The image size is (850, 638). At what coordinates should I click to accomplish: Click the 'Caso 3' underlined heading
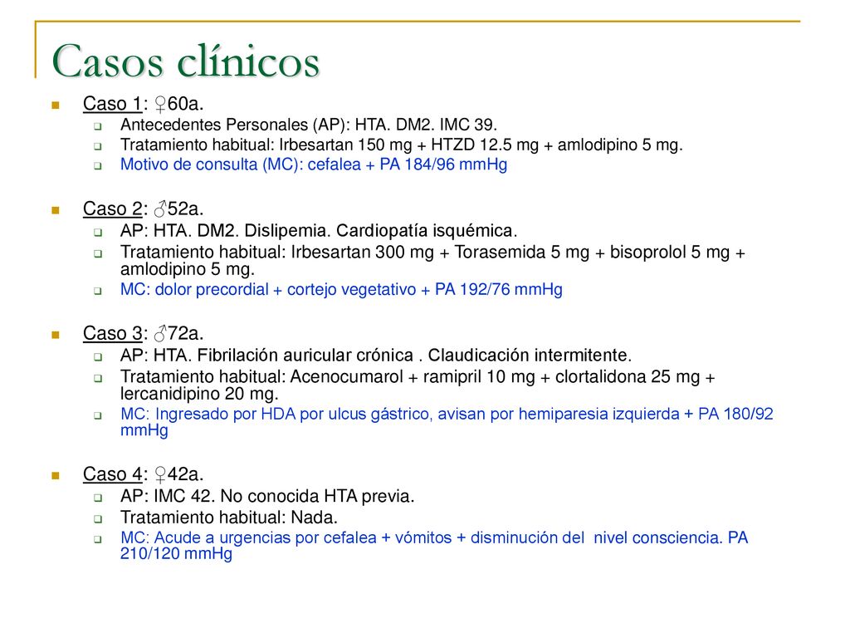coord(112,334)
